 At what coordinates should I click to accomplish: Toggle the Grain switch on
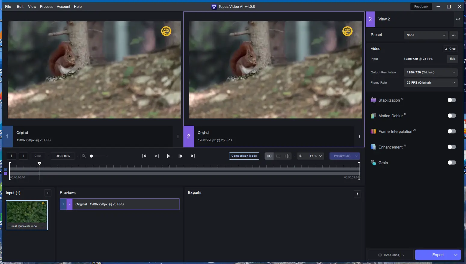(452, 163)
